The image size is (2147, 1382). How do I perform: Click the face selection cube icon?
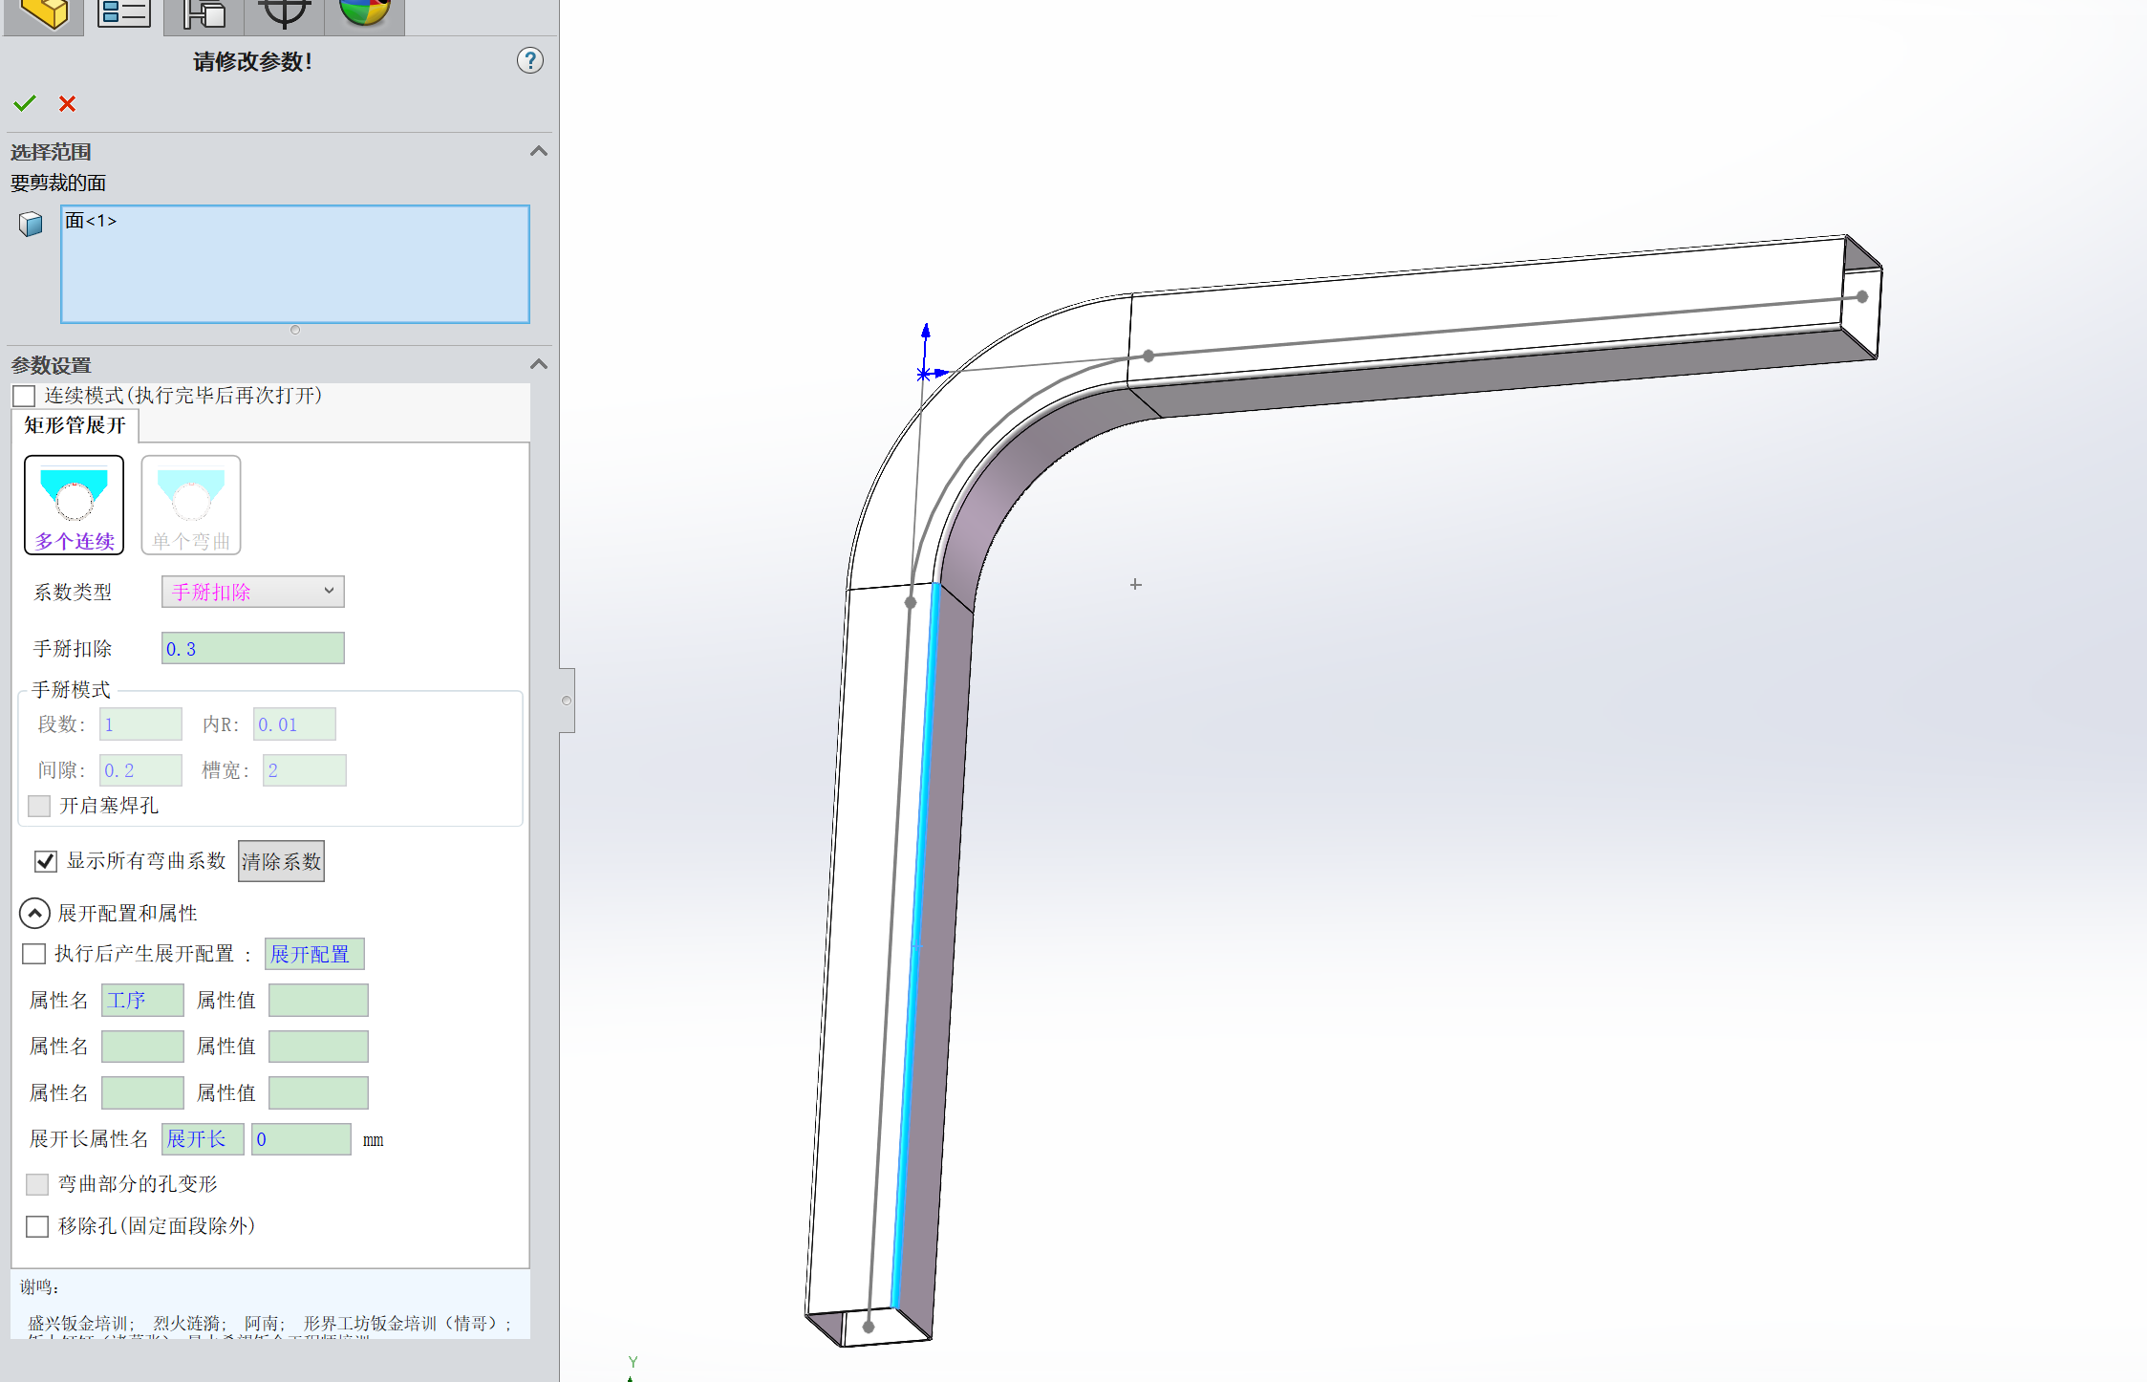pos(31,224)
